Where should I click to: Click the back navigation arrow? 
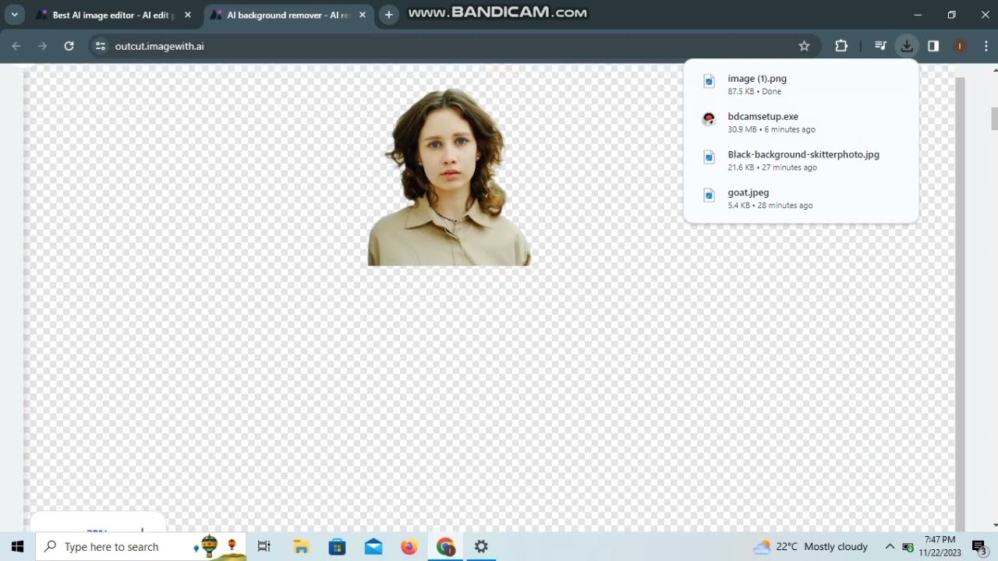point(16,46)
